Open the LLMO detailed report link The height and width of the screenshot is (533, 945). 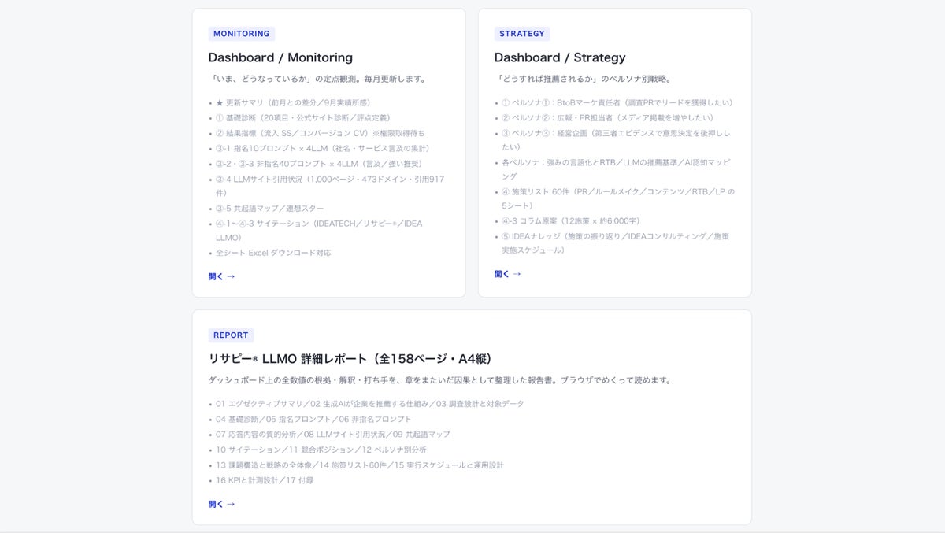[x=221, y=504]
